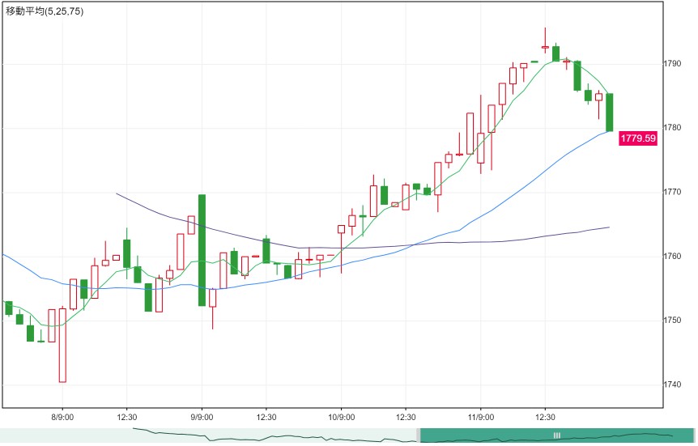Click the 1790 price axis label
The image size is (698, 446).
672,64
